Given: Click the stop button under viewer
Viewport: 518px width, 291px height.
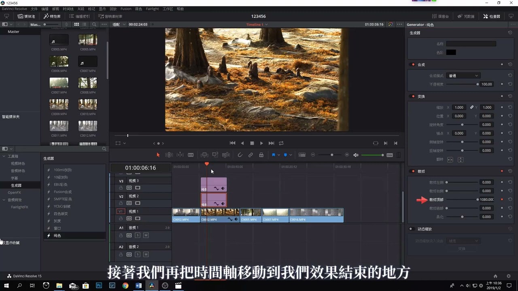Looking at the screenshot, I should pyautogui.click(x=252, y=143).
